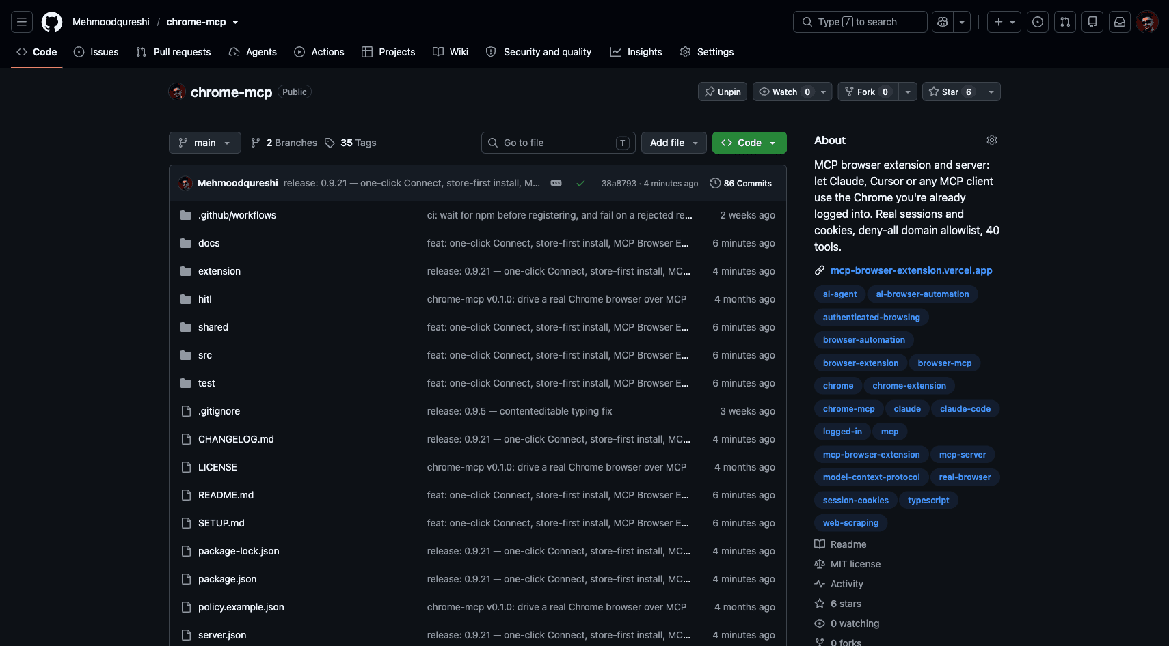Open mcp-browser-extension.vercel.app link
Image resolution: width=1169 pixels, height=646 pixels.
[911, 270]
